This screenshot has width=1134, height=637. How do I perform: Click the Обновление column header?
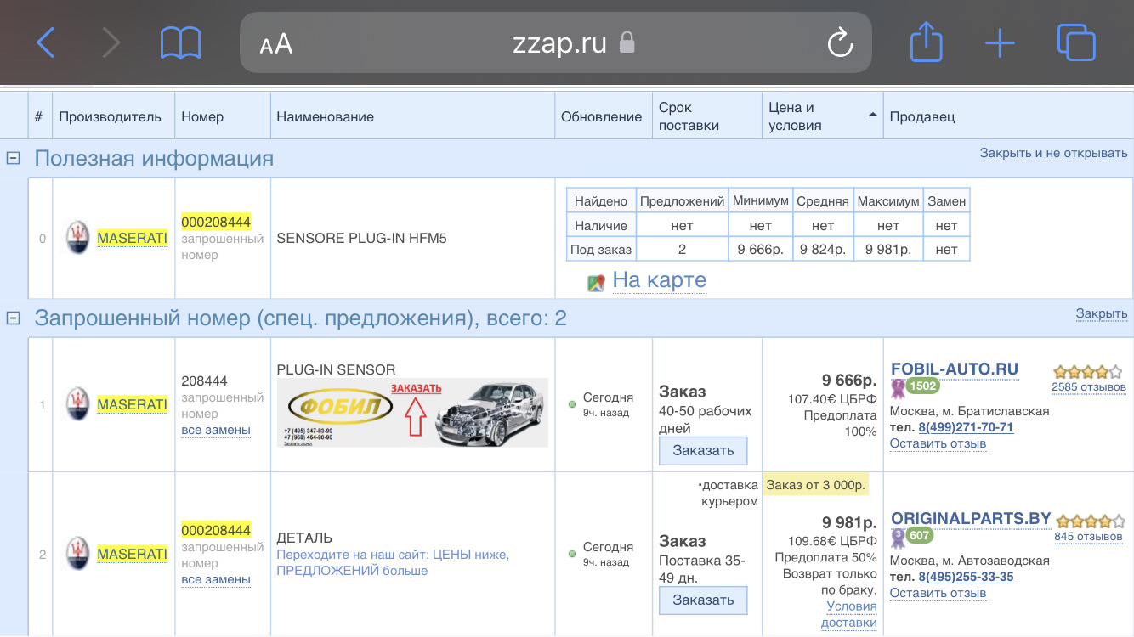[601, 116]
